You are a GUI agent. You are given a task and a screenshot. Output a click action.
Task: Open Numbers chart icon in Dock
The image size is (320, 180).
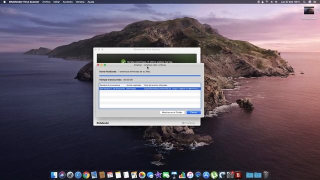click(182, 175)
